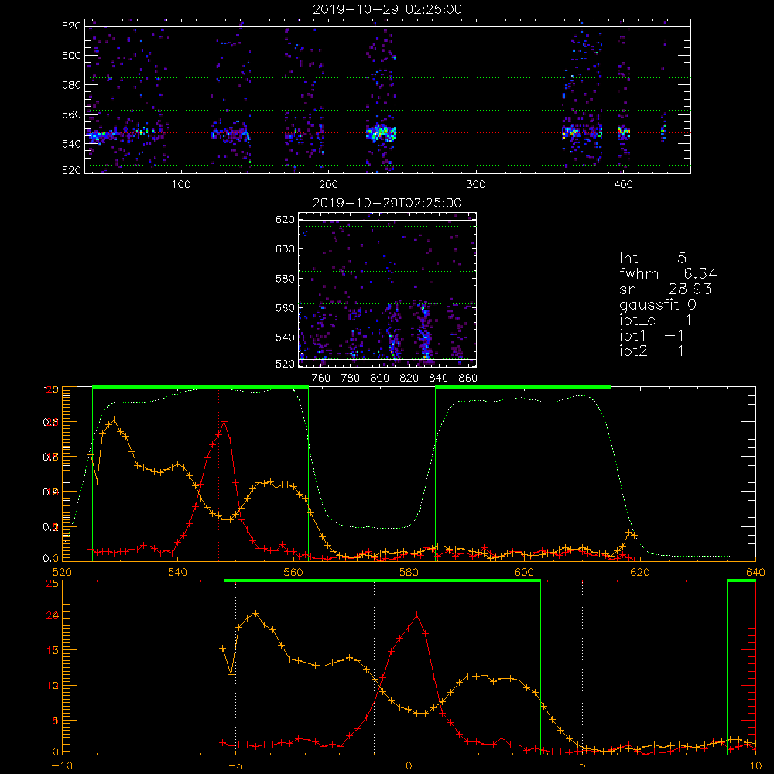The height and width of the screenshot is (774, 774).
Task: Click the 300 tick label on top image
Action: pos(475,184)
